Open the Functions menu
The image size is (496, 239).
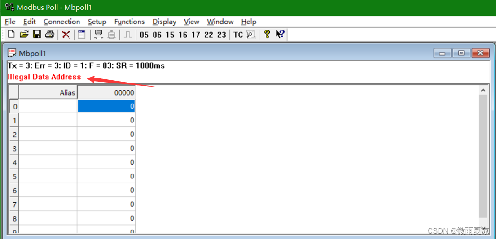129,22
